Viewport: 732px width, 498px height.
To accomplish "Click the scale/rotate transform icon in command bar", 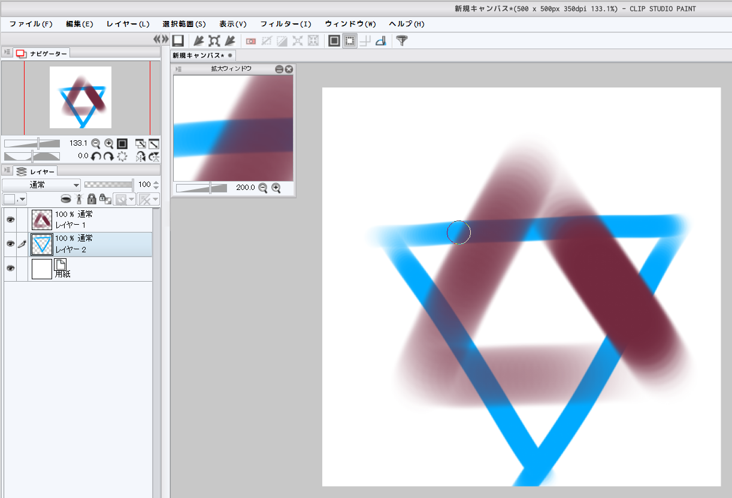I will click(214, 41).
